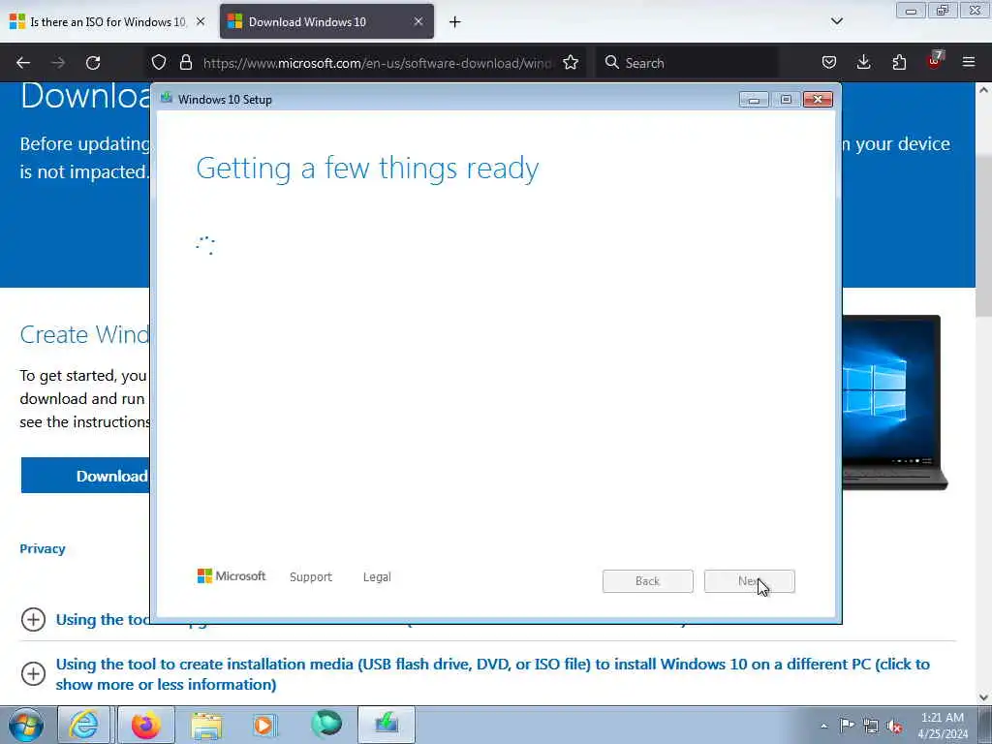
Task: Open the Privacy link on the page
Action: [x=43, y=548]
